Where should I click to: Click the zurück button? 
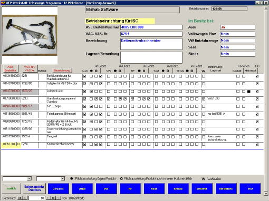pos(11,188)
